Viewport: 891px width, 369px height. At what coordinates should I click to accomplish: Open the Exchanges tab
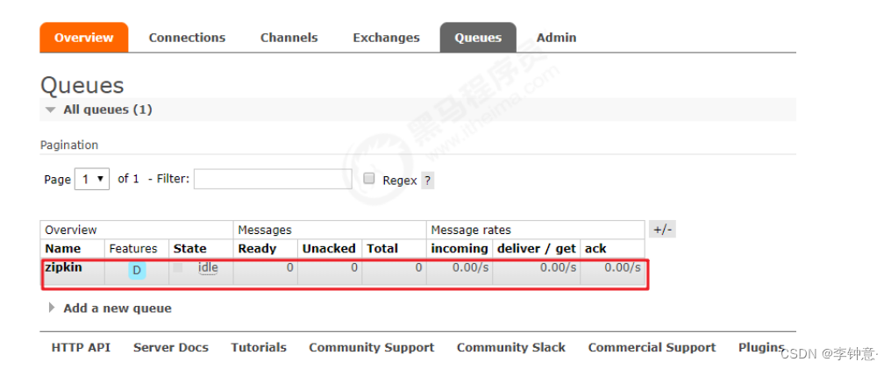click(386, 38)
